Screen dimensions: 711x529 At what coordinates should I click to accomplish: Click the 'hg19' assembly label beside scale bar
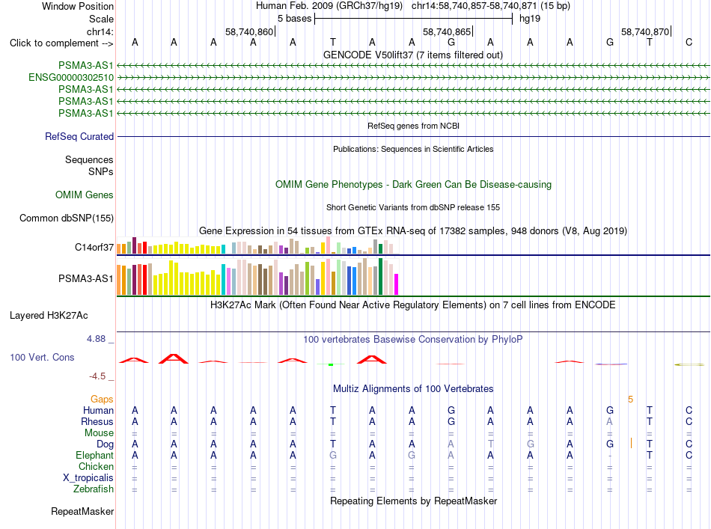click(530, 19)
